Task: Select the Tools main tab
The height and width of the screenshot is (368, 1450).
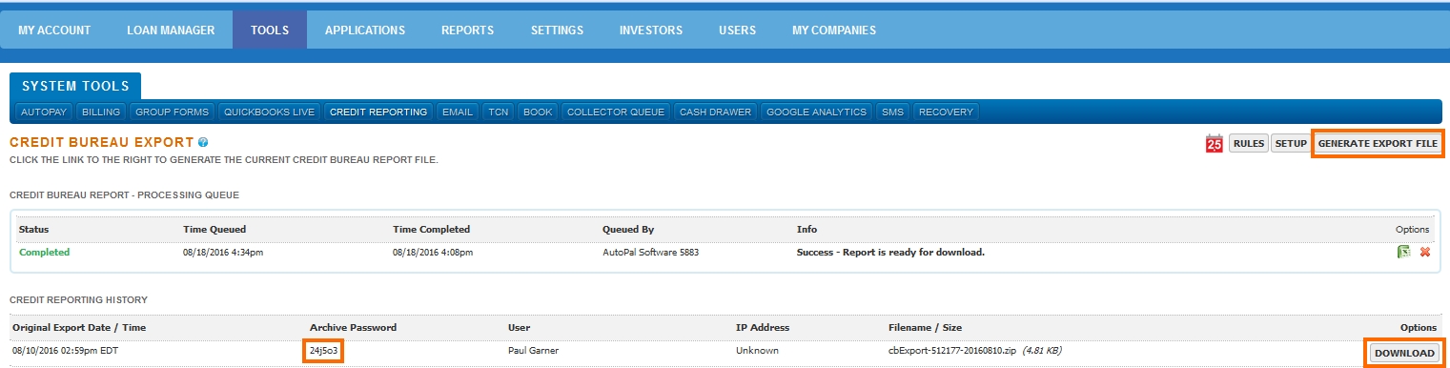Action: tap(270, 31)
